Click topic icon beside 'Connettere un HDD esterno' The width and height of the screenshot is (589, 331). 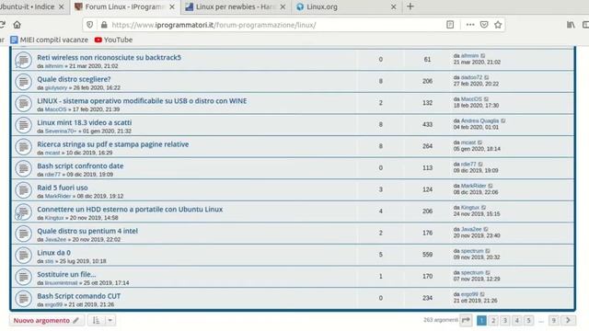23,211
